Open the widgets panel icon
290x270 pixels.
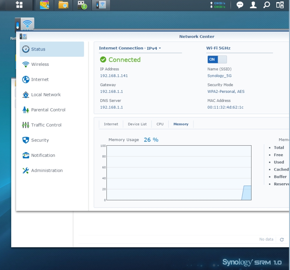click(280, 5)
